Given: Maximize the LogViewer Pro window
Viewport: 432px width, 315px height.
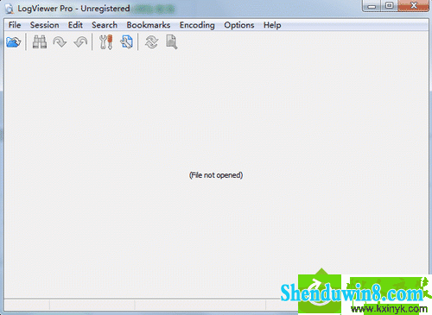Looking at the screenshot, I should (x=390, y=5).
